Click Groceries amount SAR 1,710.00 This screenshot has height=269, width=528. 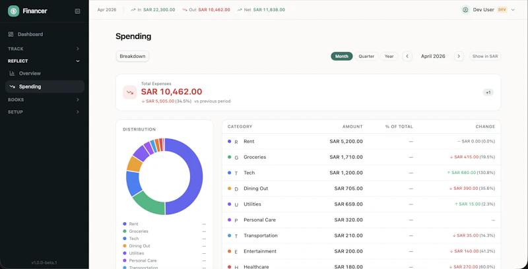tap(346, 157)
